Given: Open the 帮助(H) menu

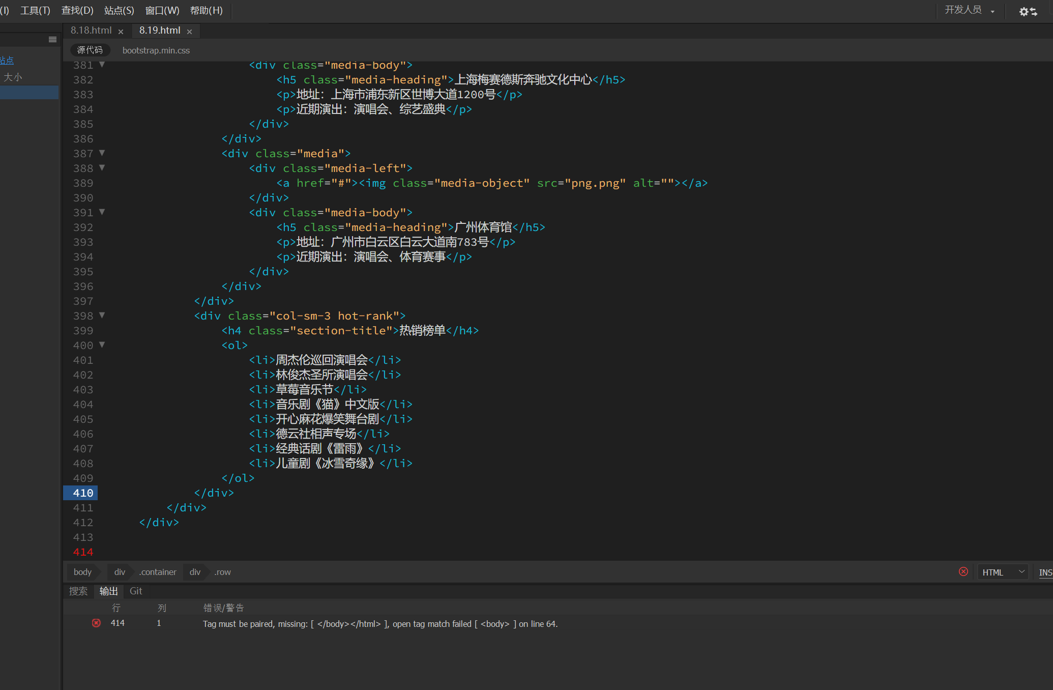Looking at the screenshot, I should (x=206, y=10).
